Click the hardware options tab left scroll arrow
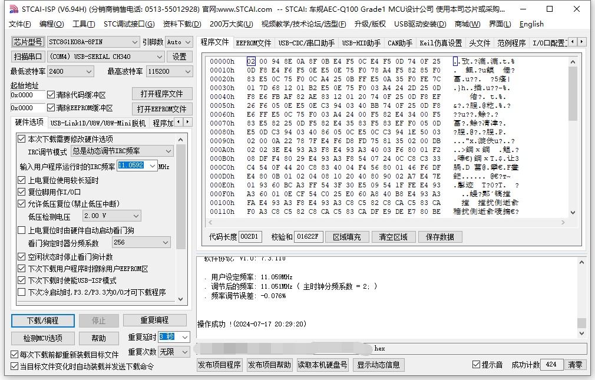Image resolution: width=595 pixels, height=380 pixels. 178,122
